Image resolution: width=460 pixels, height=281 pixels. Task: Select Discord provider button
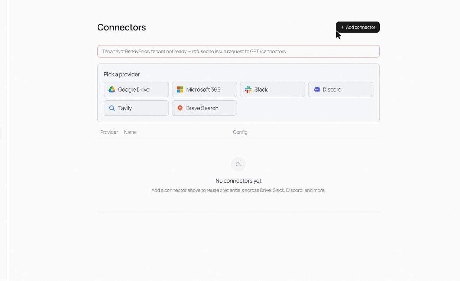341,89
